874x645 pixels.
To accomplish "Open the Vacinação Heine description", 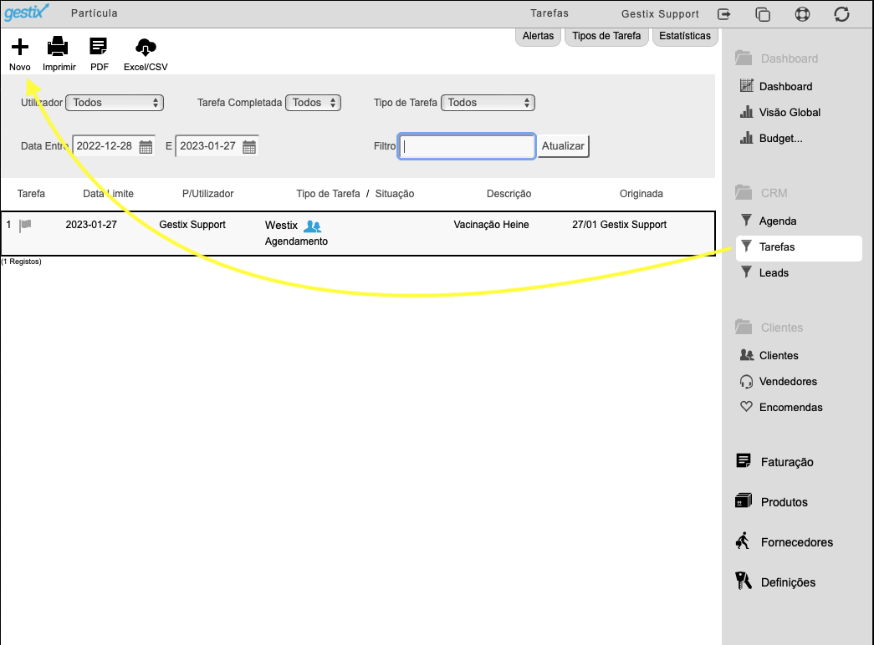I will point(491,225).
